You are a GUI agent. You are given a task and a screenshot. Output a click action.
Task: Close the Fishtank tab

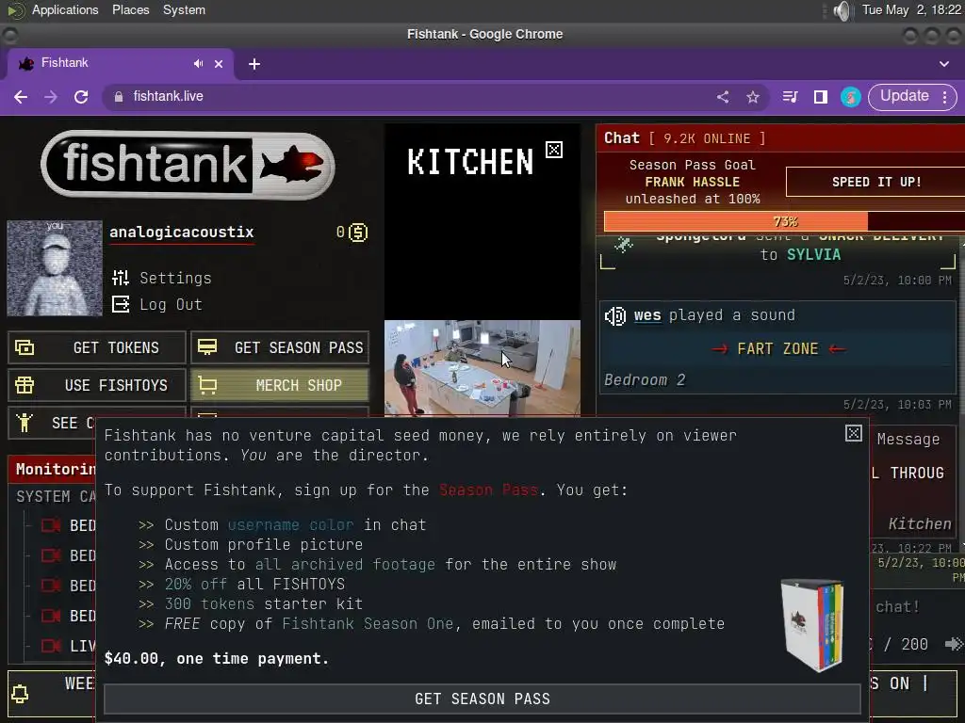tap(219, 64)
